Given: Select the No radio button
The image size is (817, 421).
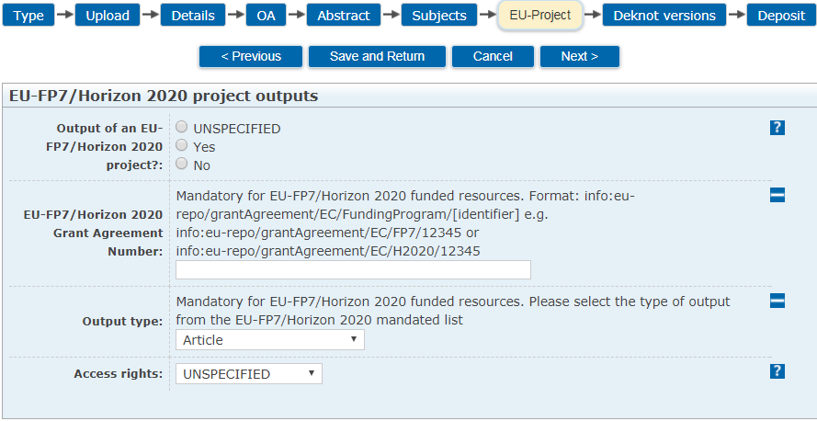Looking at the screenshot, I should [x=182, y=164].
